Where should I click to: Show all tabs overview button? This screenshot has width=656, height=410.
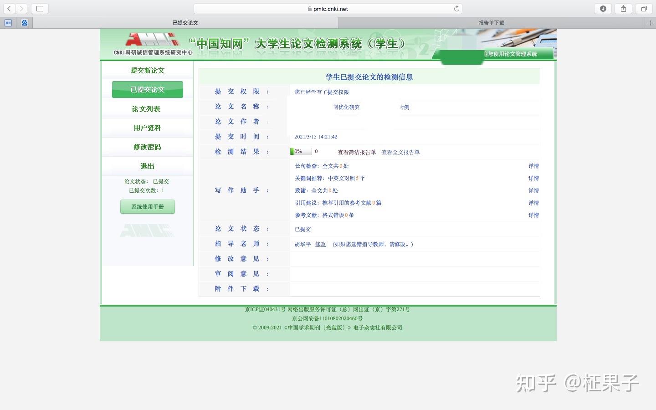644,9
